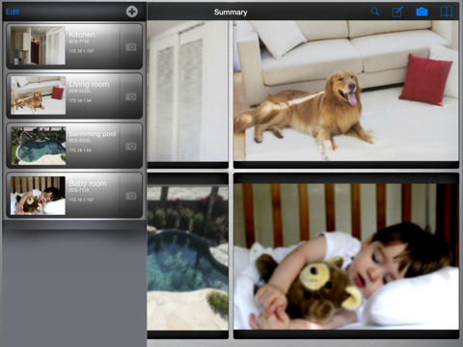The image size is (463, 347).
Task: Click the Edit button
Action: point(13,12)
